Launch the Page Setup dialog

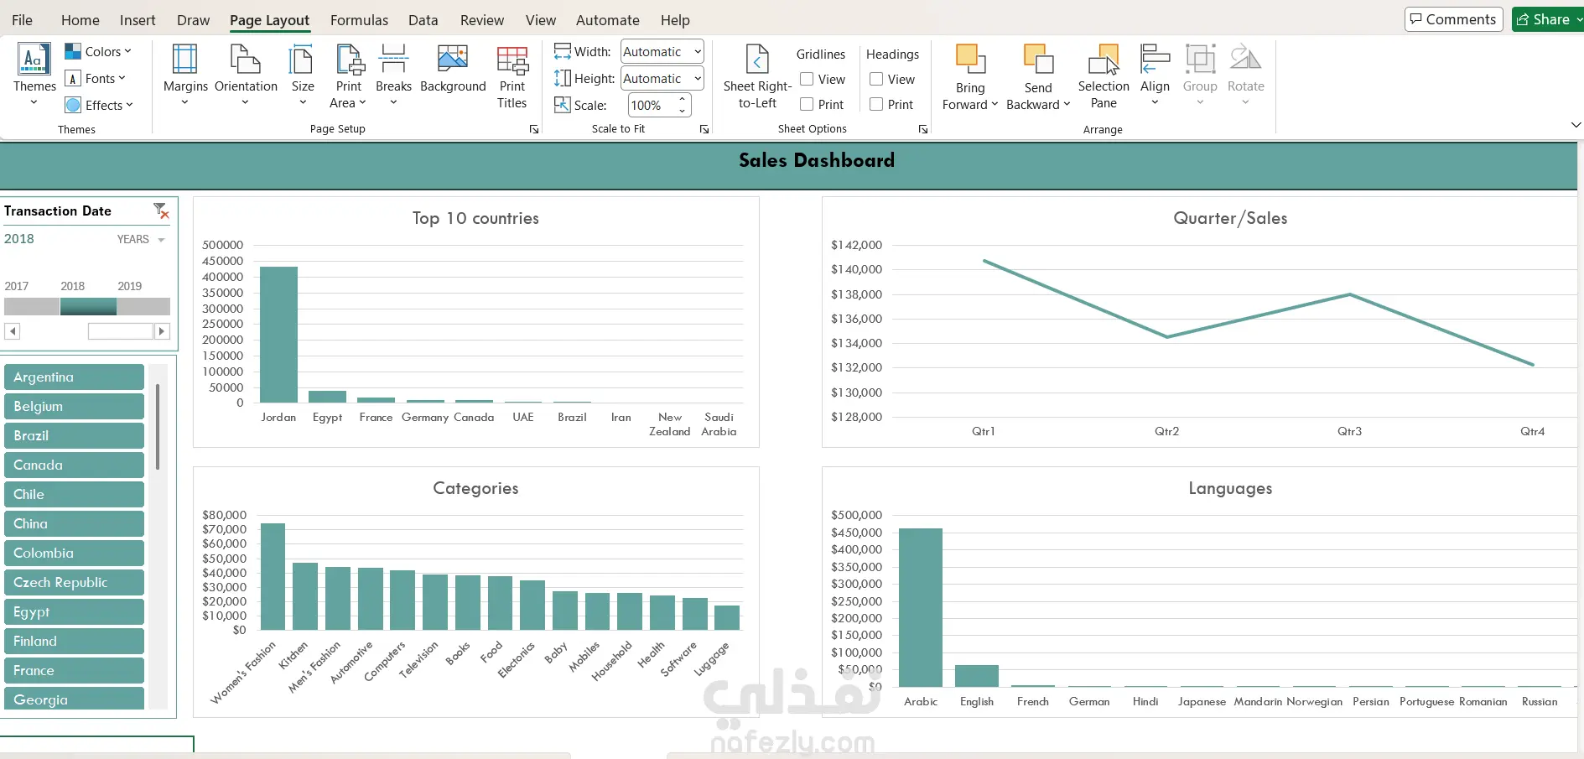click(x=534, y=129)
